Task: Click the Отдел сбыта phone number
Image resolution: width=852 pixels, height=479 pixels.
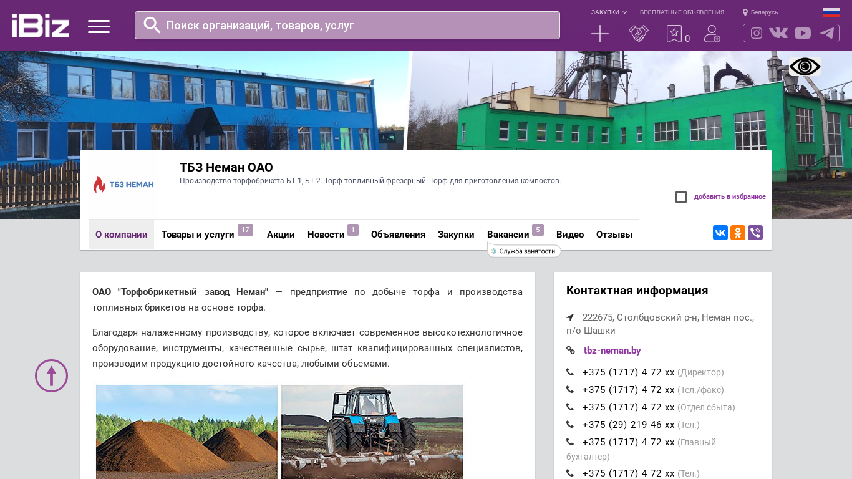Action: [x=629, y=407]
